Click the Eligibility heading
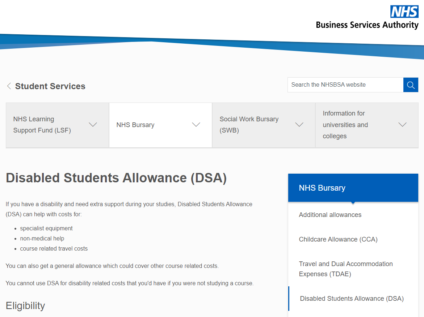 click(25, 305)
